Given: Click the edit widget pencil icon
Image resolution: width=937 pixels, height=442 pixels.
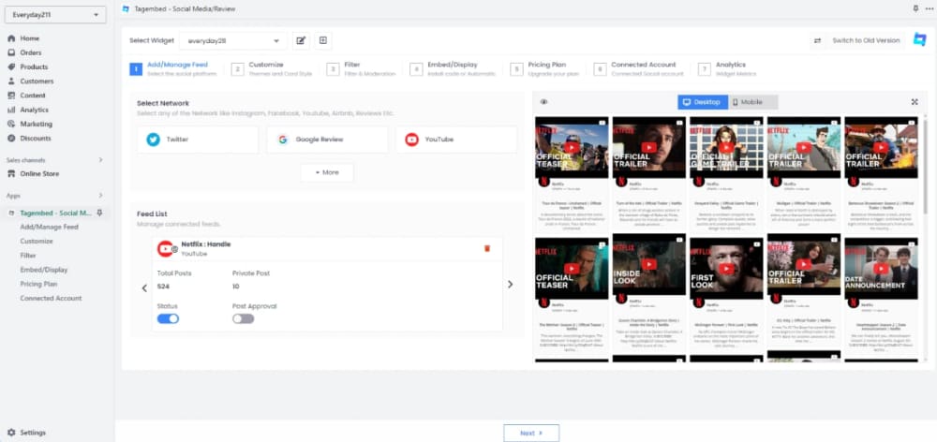Looking at the screenshot, I should coord(301,40).
